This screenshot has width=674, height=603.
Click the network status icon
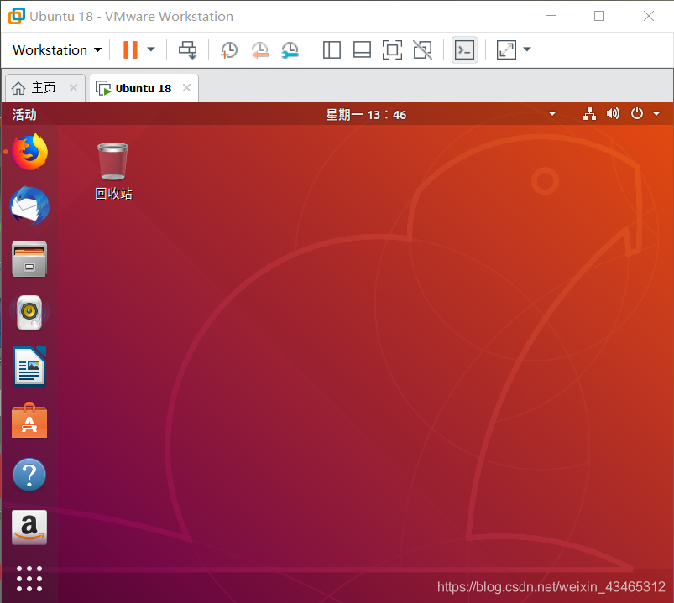coord(589,114)
